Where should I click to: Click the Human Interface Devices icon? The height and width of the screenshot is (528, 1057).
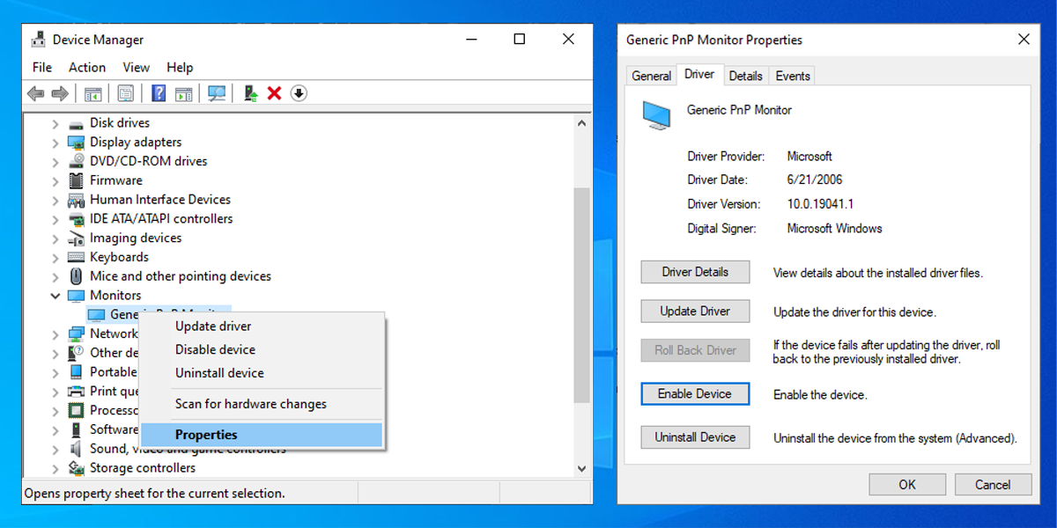tap(77, 200)
